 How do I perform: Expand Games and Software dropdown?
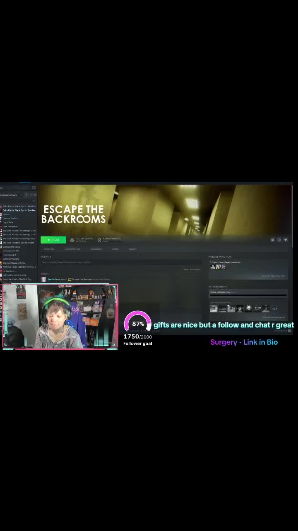(x=21, y=195)
